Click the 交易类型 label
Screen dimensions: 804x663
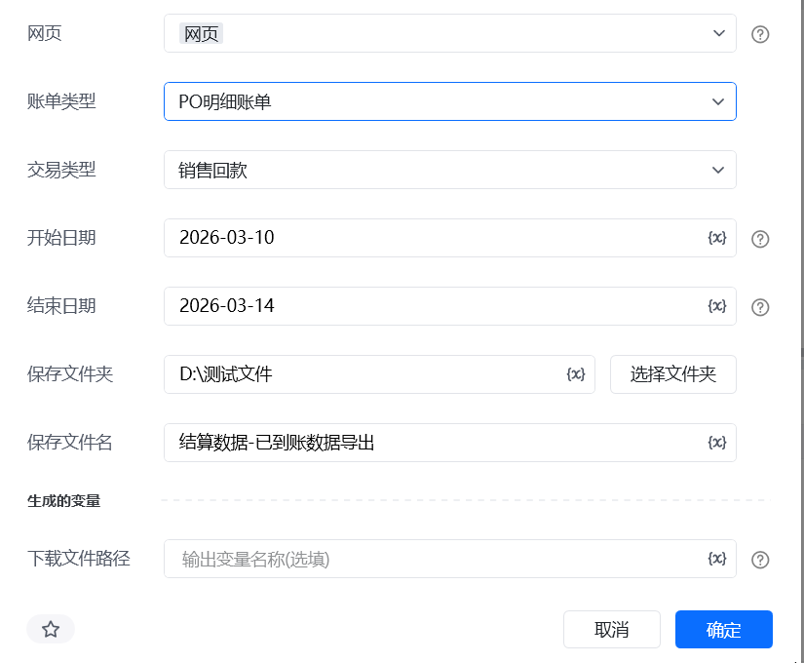point(61,170)
